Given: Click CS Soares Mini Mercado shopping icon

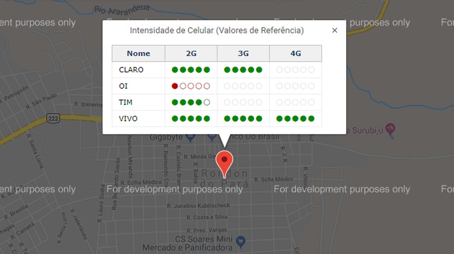Looking at the screenshot, I should (240, 240).
